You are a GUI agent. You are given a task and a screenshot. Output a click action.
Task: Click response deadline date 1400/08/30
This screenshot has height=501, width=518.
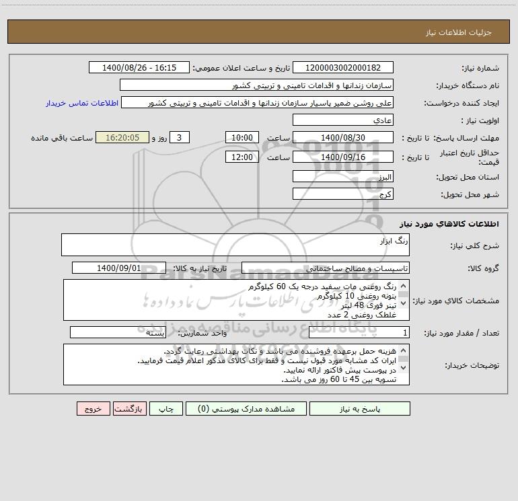click(343, 137)
